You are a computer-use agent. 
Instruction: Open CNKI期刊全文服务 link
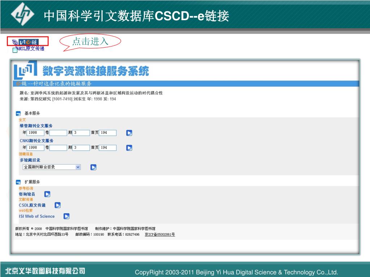pos(36,141)
